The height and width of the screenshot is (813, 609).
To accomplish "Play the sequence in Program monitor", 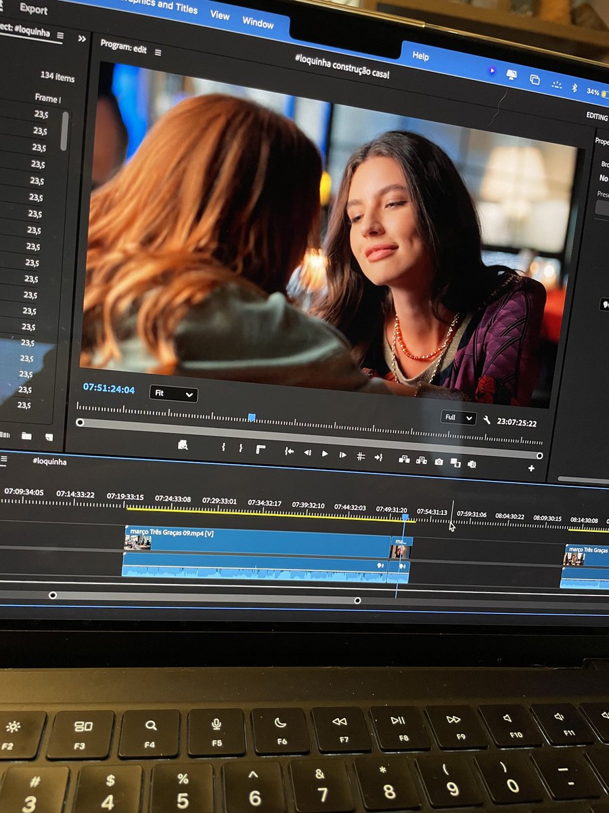I will point(325,453).
